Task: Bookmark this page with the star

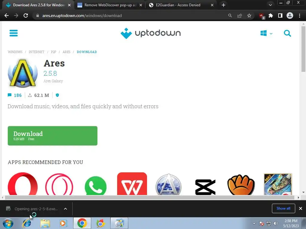Action: tap(249, 16)
